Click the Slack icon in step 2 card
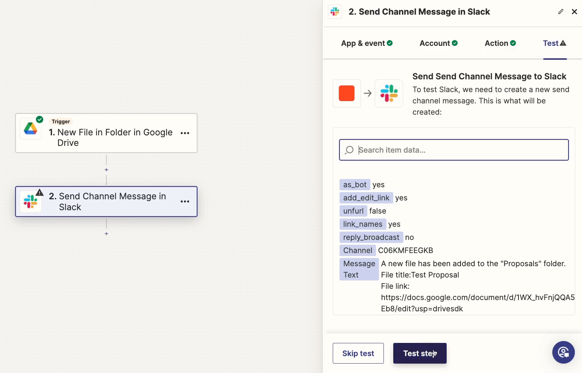The width and height of the screenshot is (582, 373). (x=31, y=202)
